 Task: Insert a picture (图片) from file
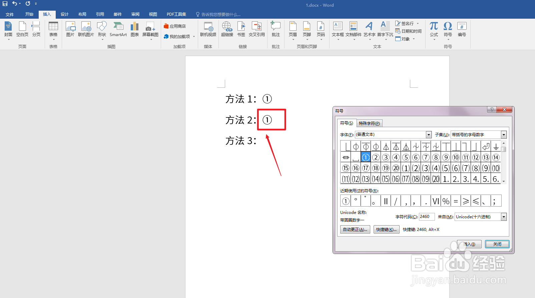tap(70, 29)
